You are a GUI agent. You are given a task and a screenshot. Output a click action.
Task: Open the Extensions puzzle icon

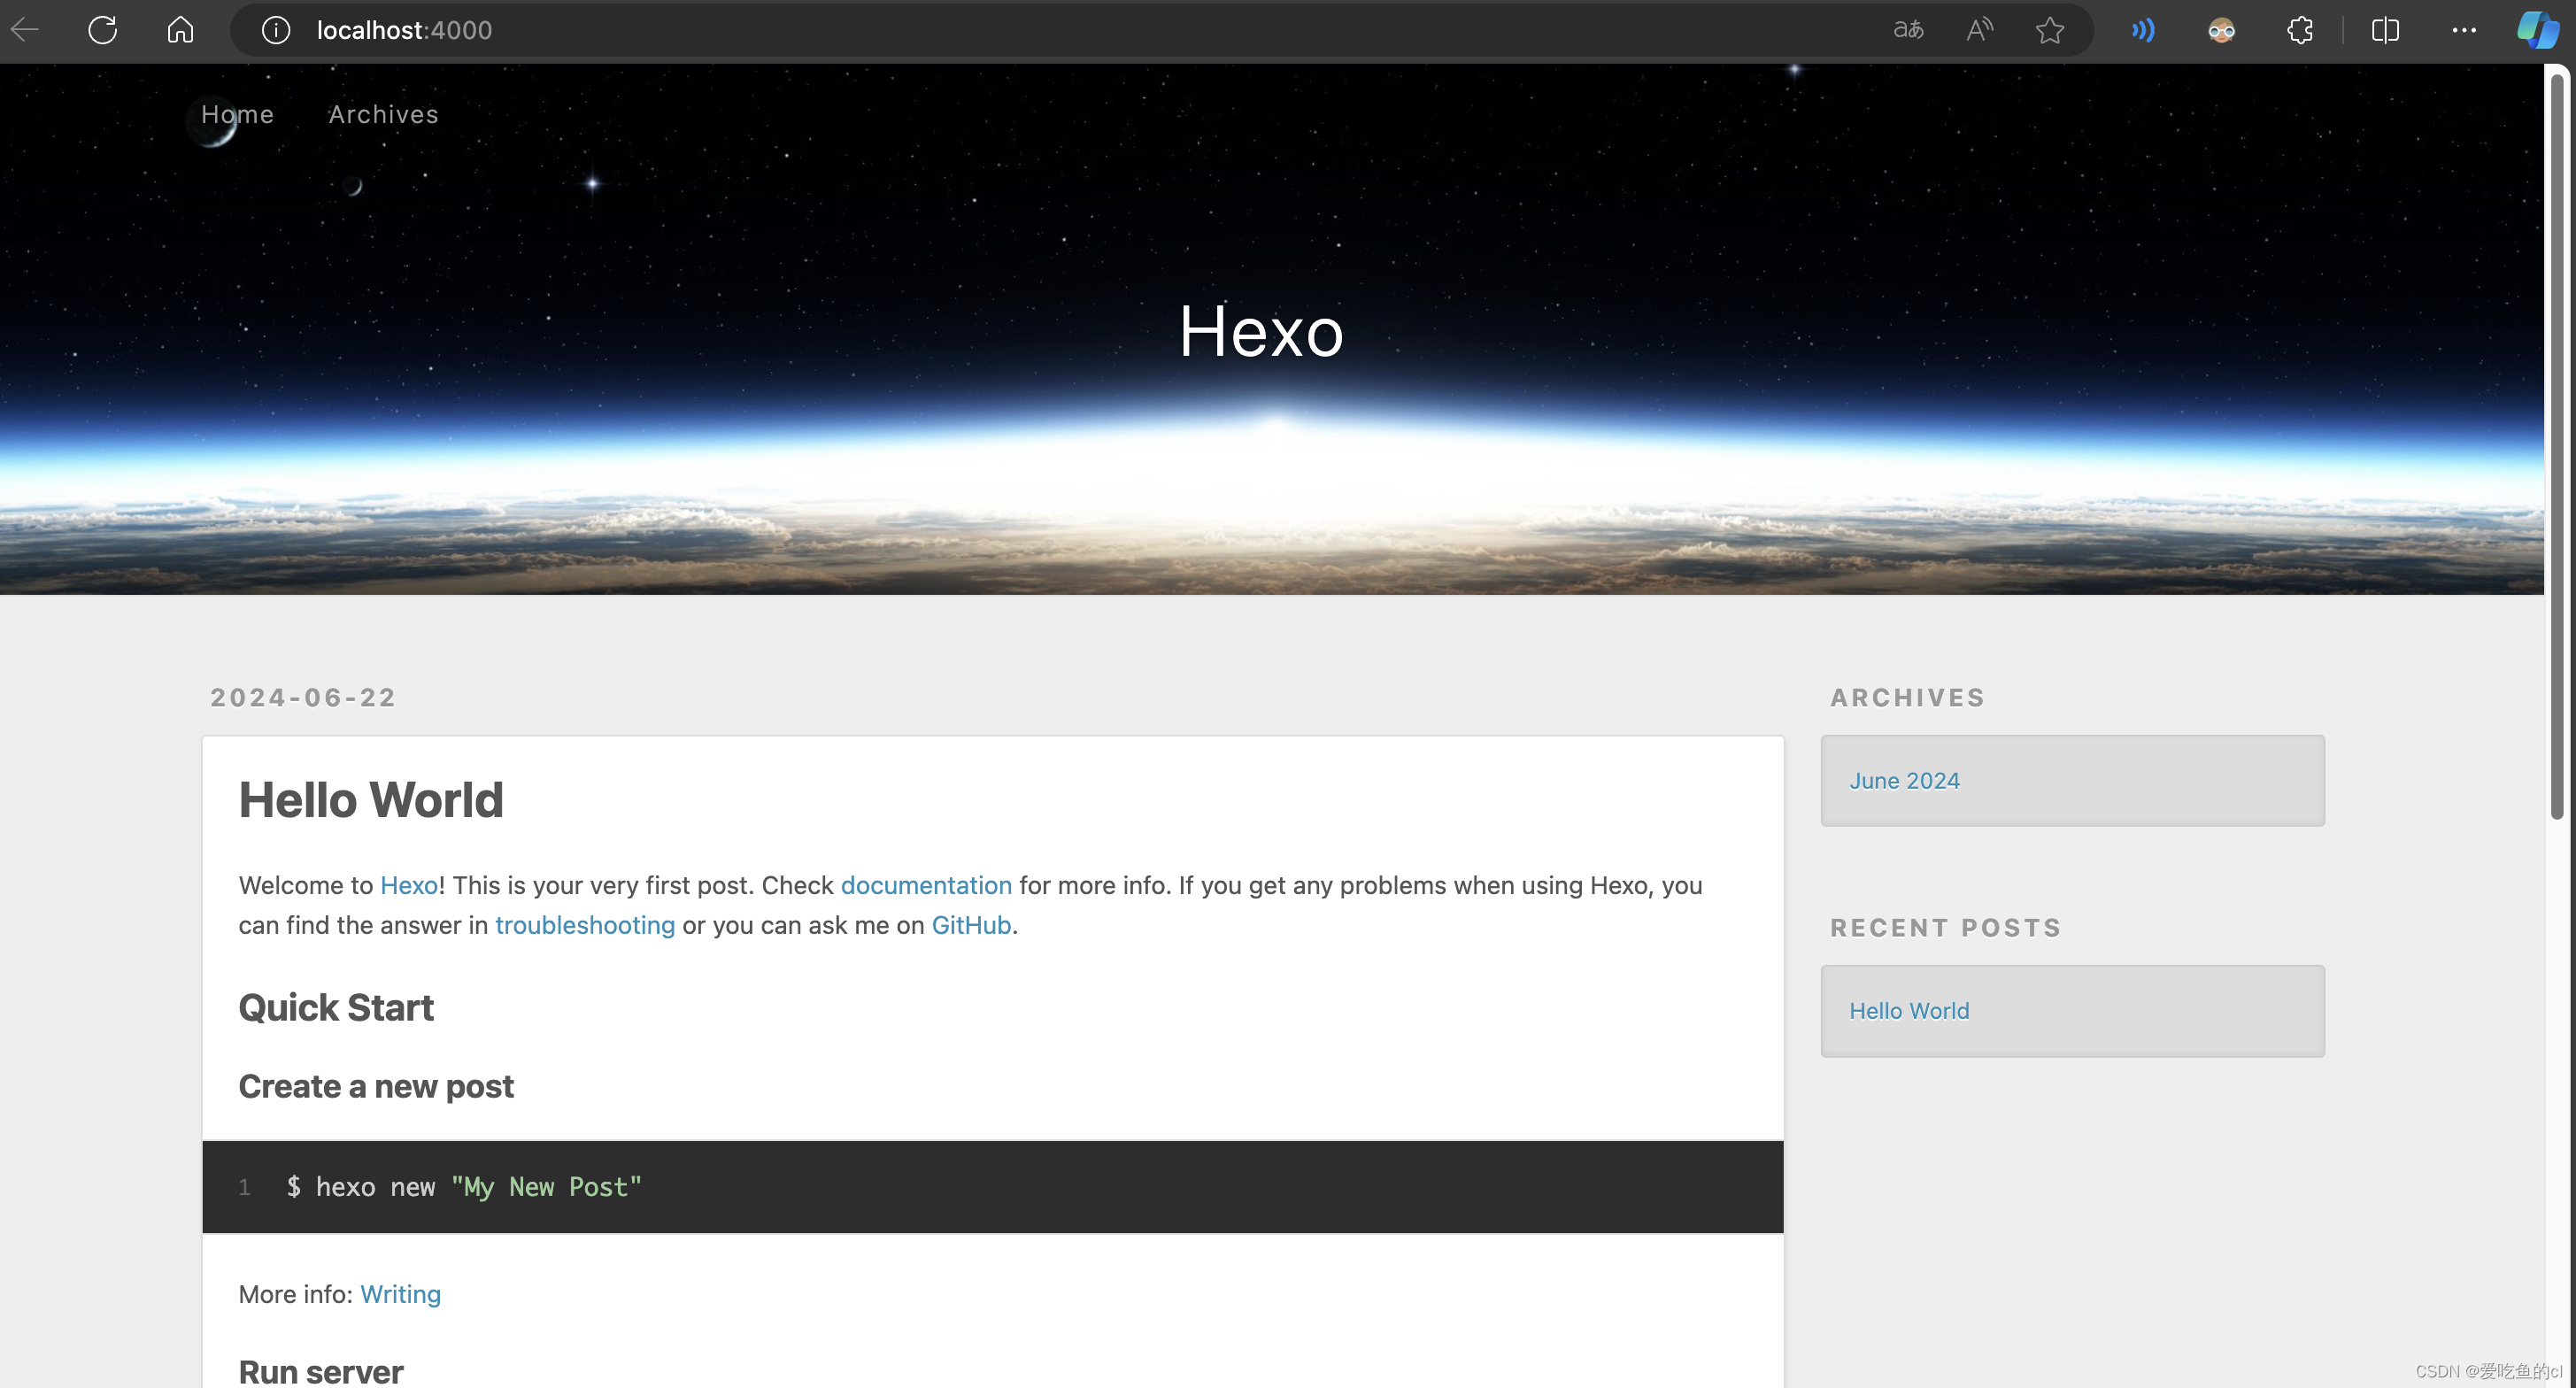coord(2300,30)
